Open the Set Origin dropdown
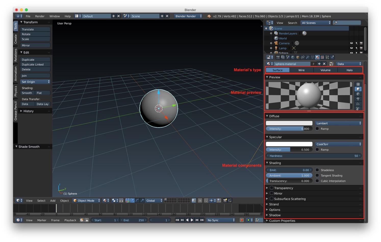Screen dimensions: 381x242 coord(35,82)
